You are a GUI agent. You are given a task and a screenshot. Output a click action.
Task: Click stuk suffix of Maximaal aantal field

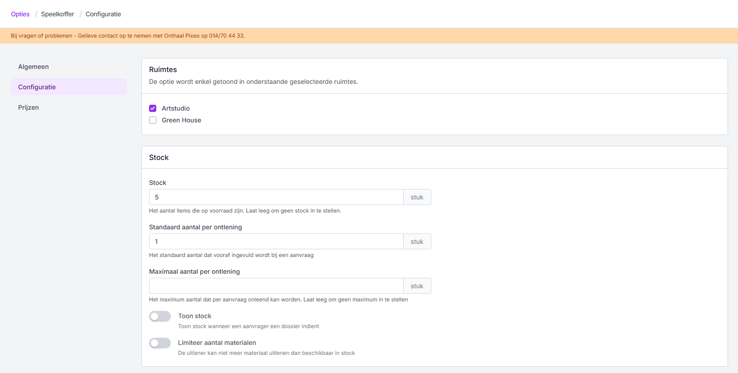[x=417, y=286]
